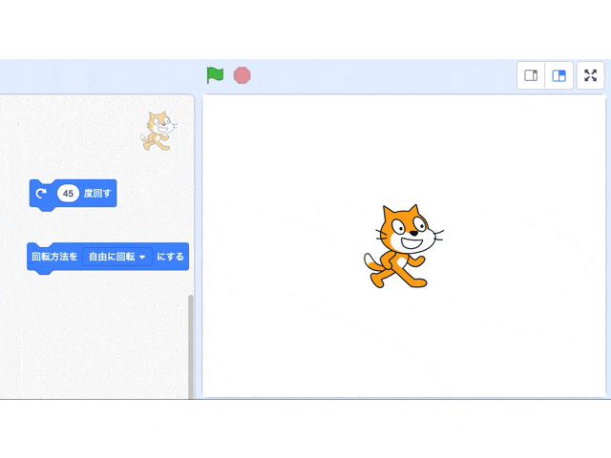
Task: Click the red stop sign button
Action: [x=242, y=75]
